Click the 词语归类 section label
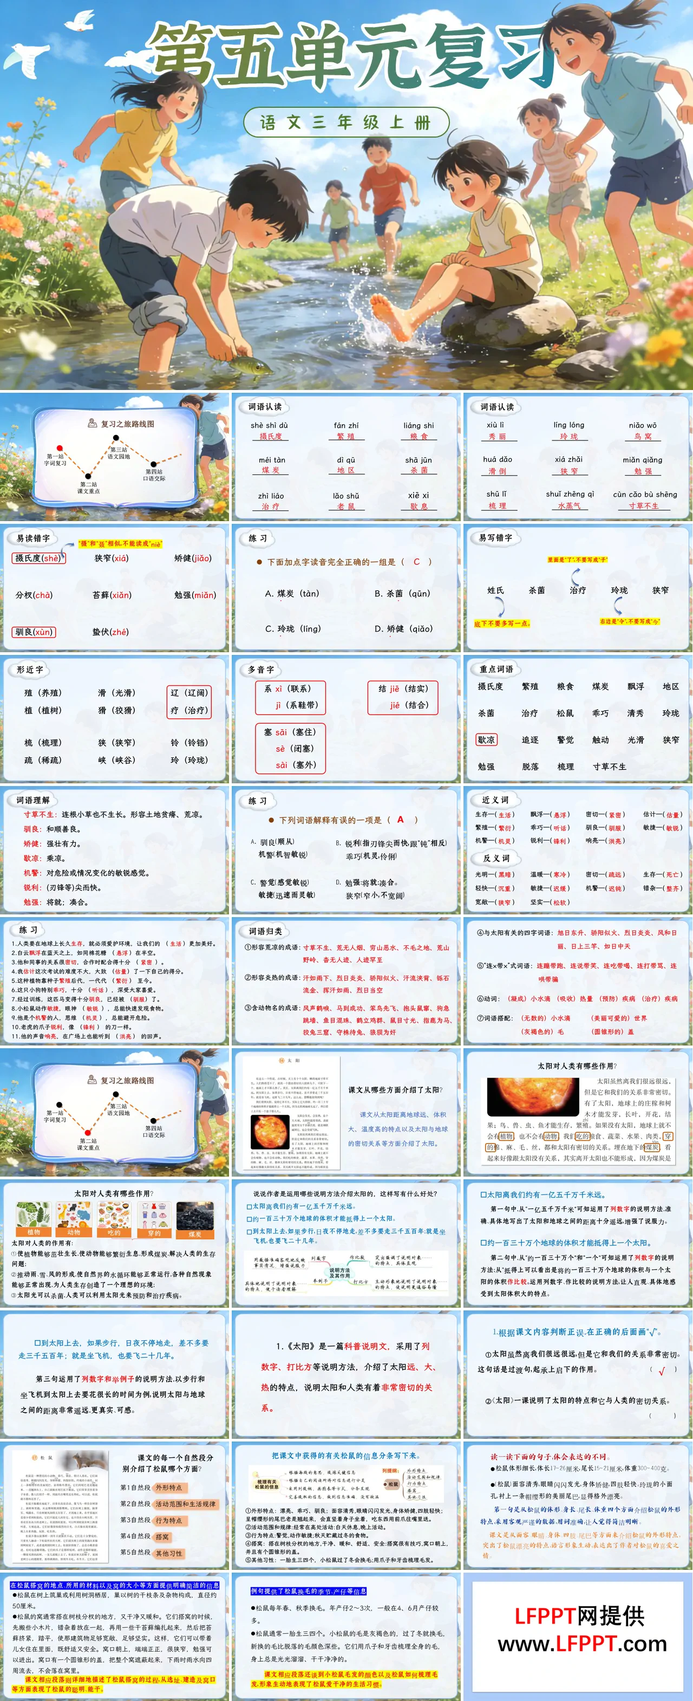The image size is (693, 1701). point(265,930)
